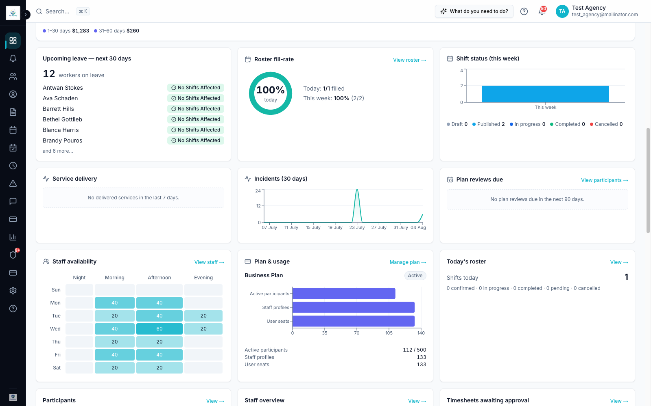
Task: Click the Published legend item in Shift status
Action: click(488, 124)
